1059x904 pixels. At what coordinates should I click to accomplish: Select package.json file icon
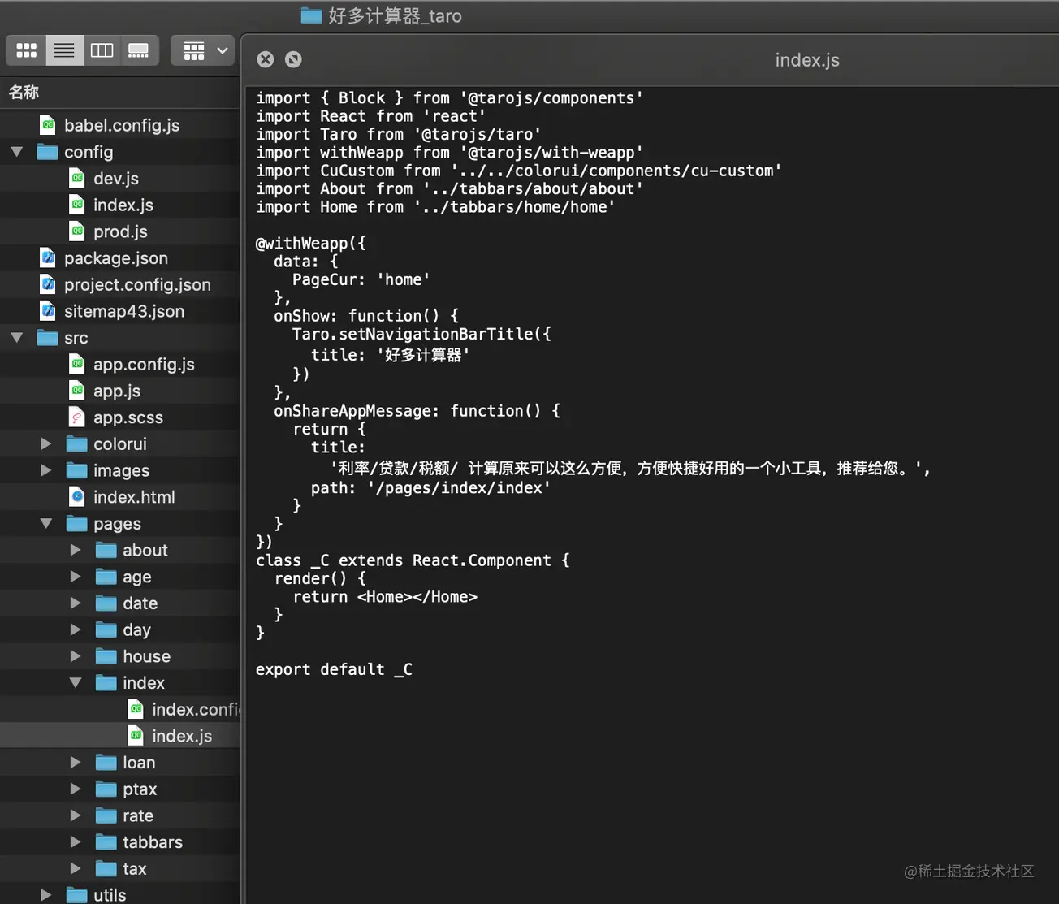48,258
